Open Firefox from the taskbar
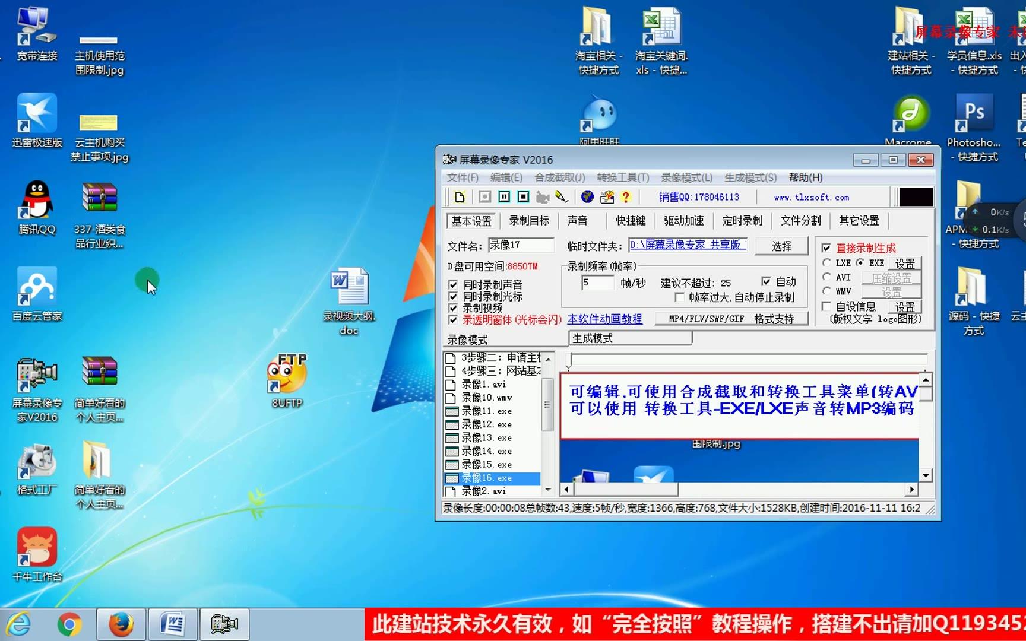The height and width of the screenshot is (641, 1026). pos(121,624)
